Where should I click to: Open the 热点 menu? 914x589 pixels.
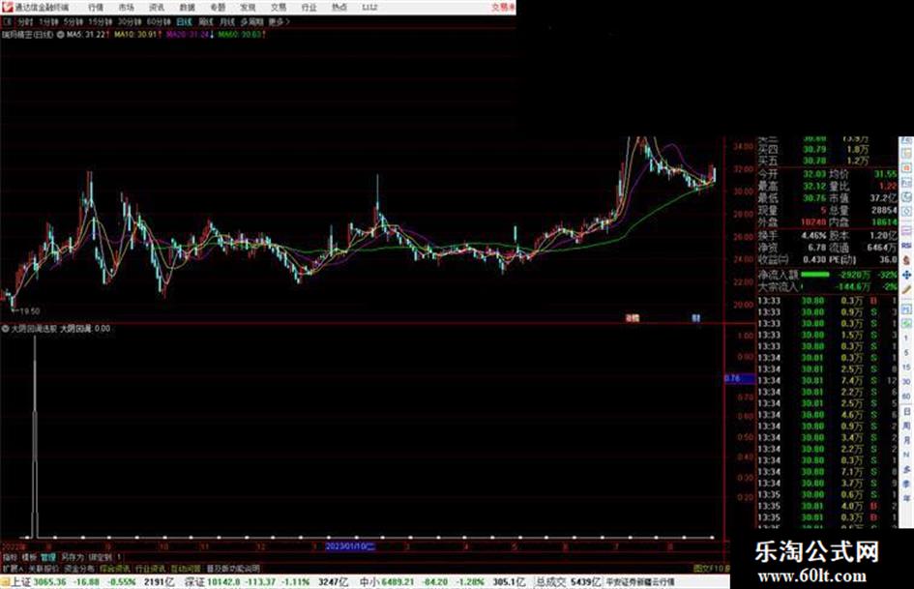pyautogui.click(x=339, y=8)
